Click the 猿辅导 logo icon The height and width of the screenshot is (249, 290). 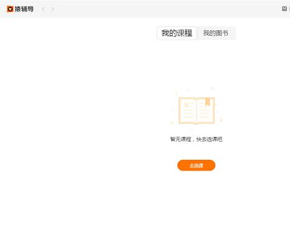pos(10,9)
